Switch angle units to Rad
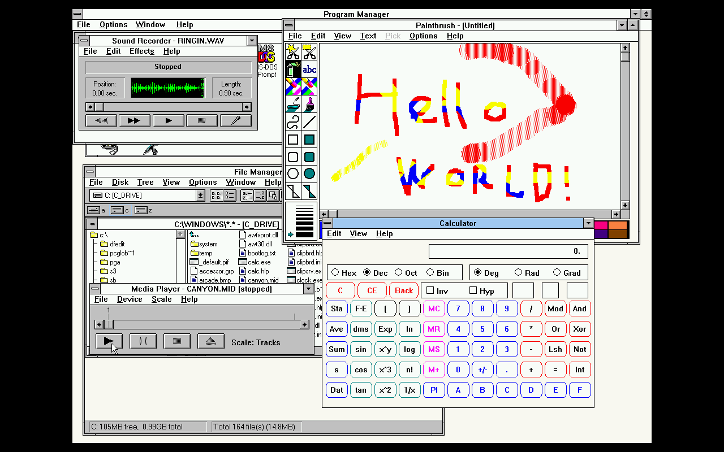The width and height of the screenshot is (724, 452). [527, 273]
